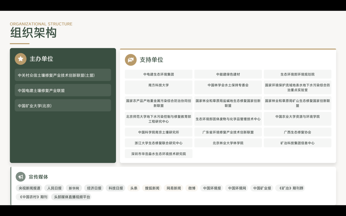The image size is (346, 216).
Task: Select 国家林业和草原局矿山生态修复国家创新联盟 card
Action: (x=297, y=103)
